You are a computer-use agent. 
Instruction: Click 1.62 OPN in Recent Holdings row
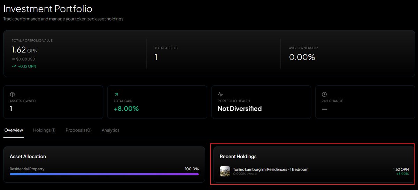pyautogui.click(x=401, y=169)
